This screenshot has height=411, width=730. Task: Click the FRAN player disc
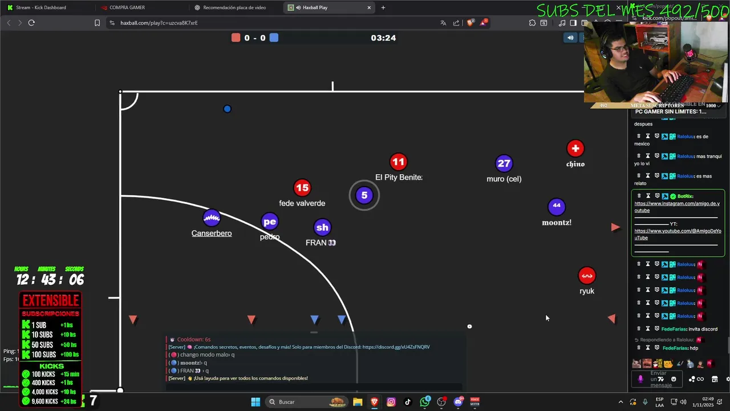[x=322, y=227]
